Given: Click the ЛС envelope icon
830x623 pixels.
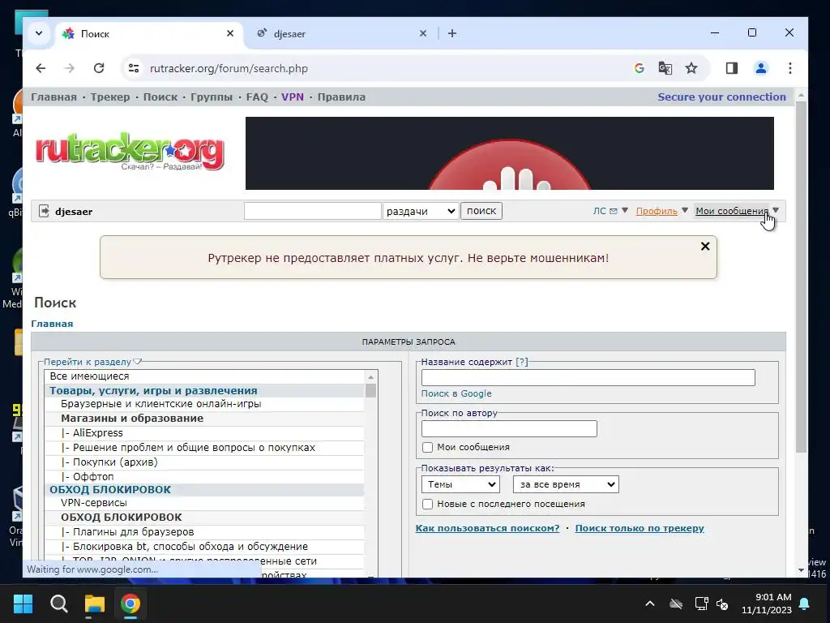Looking at the screenshot, I should click(x=613, y=211).
